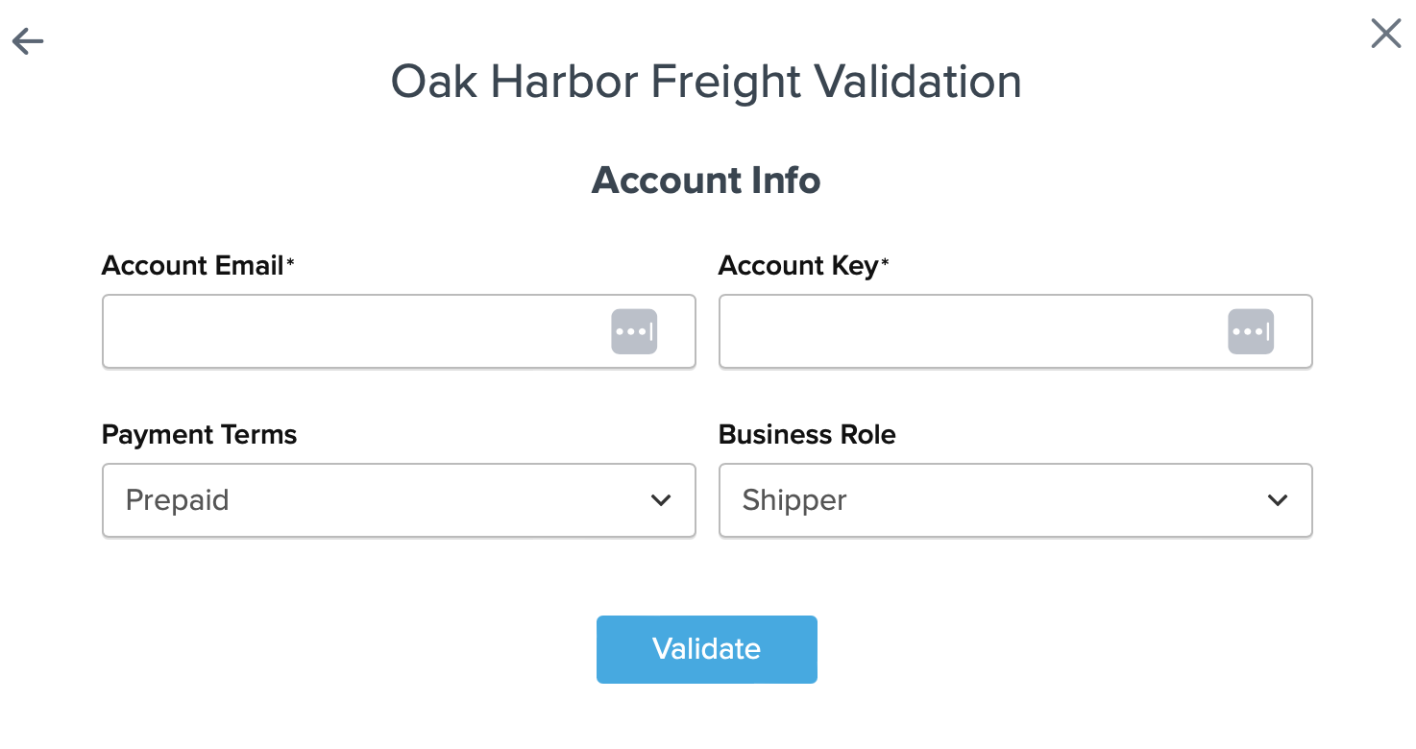1416x749 pixels.
Task: Open password manager icon in Account Key
Action: pyautogui.click(x=1251, y=331)
